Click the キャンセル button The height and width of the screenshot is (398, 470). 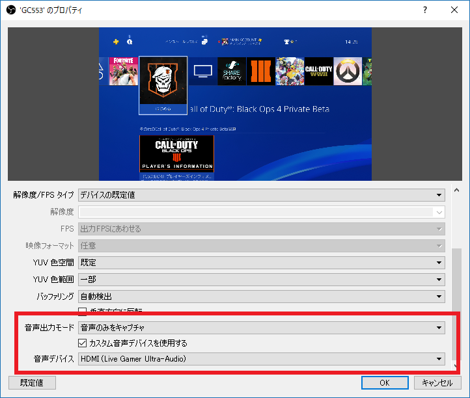click(437, 383)
